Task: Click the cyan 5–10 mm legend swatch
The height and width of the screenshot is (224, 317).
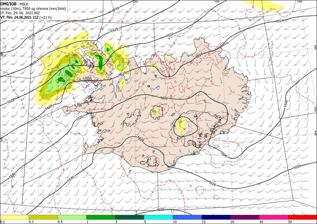Action: [158, 217]
